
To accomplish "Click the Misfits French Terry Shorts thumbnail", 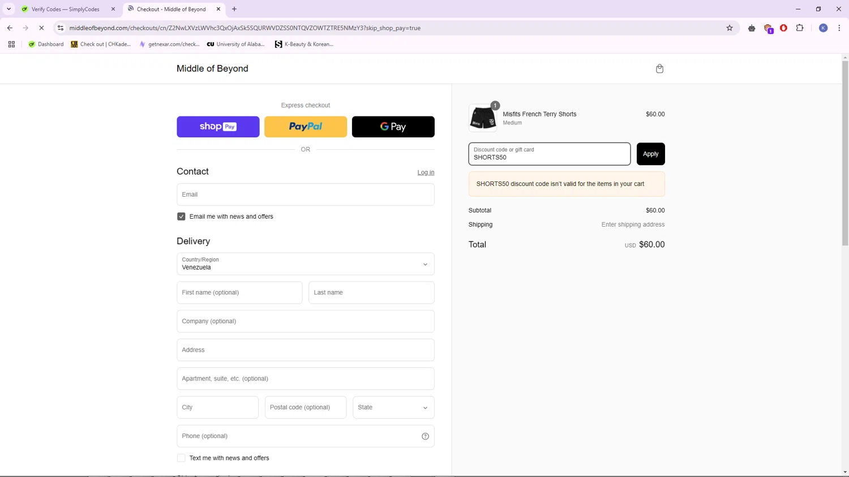I will pyautogui.click(x=483, y=118).
